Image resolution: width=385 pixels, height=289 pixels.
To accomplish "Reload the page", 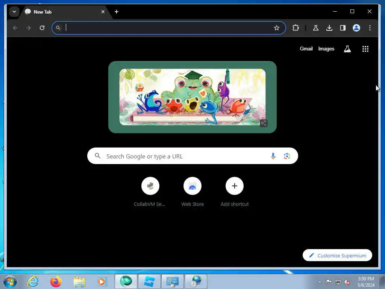I will (x=42, y=28).
